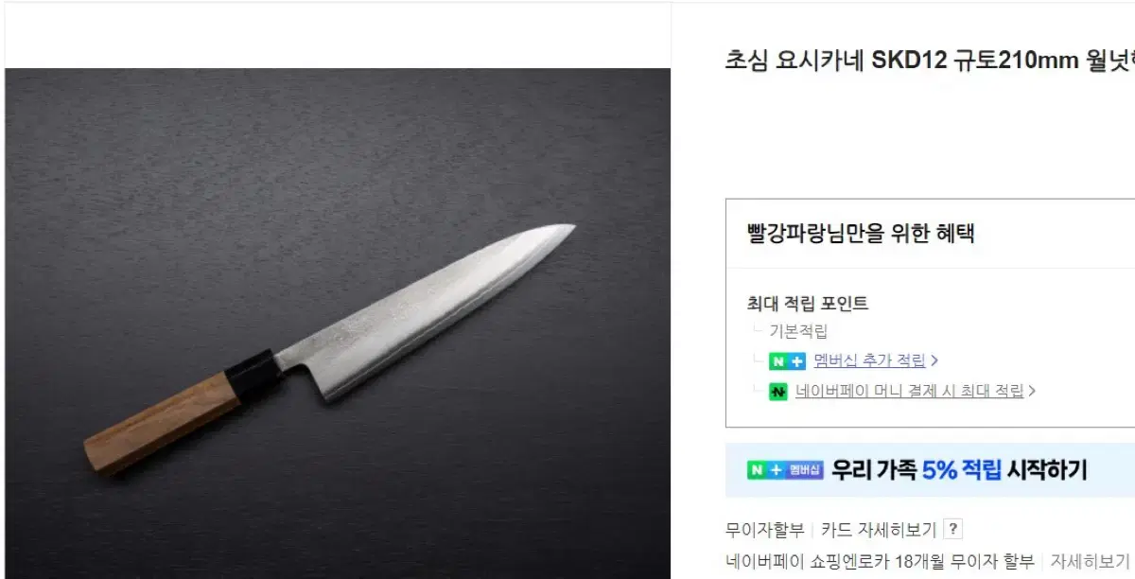This screenshot has width=1135, height=579.
Task: Click the knife product photo
Action: click(x=338, y=324)
